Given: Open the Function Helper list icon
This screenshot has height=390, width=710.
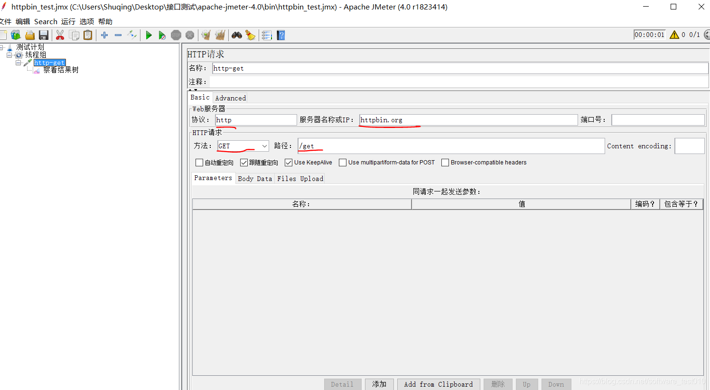Looking at the screenshot, I should (x=267, y=35).
